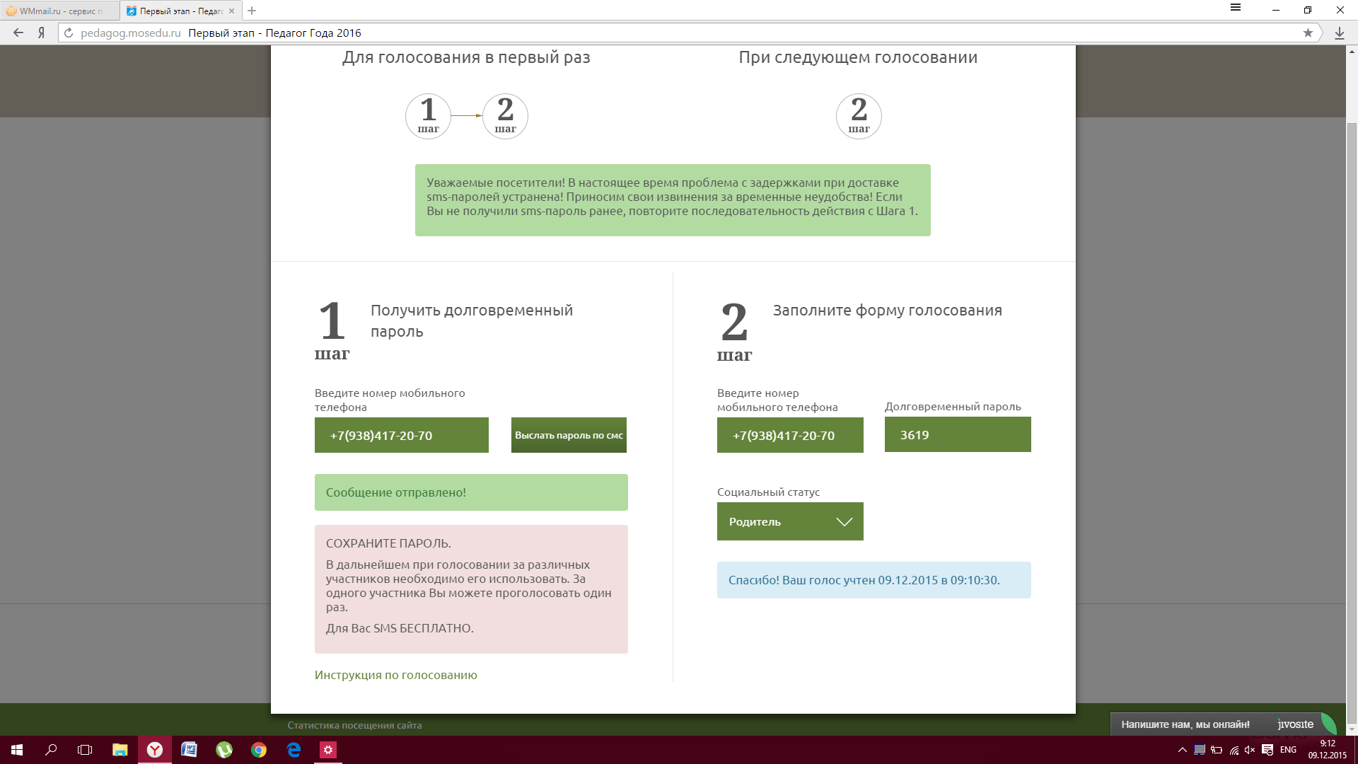The image size is (1358, 764).
Task: Open the volume control in system tray
Action: pyautogui.click(x=1250, y=750)
